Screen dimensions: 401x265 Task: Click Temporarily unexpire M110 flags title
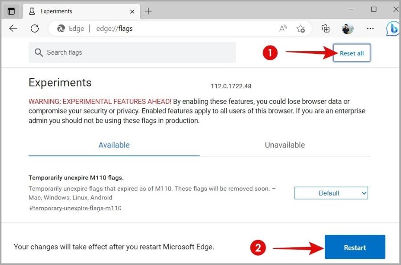(x=76, y=178)
